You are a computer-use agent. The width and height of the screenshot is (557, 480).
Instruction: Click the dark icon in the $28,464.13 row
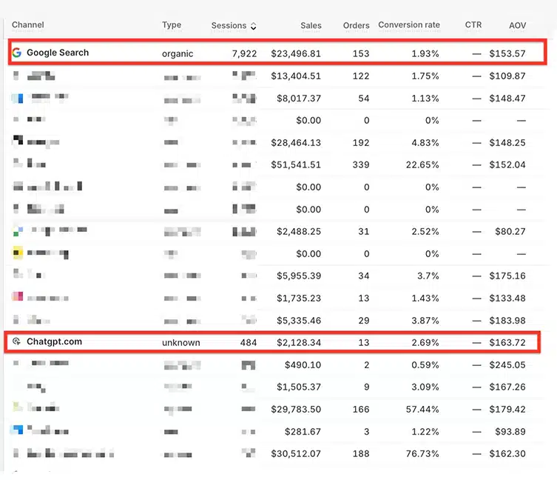pyautogui.click(x=18, y=141)
